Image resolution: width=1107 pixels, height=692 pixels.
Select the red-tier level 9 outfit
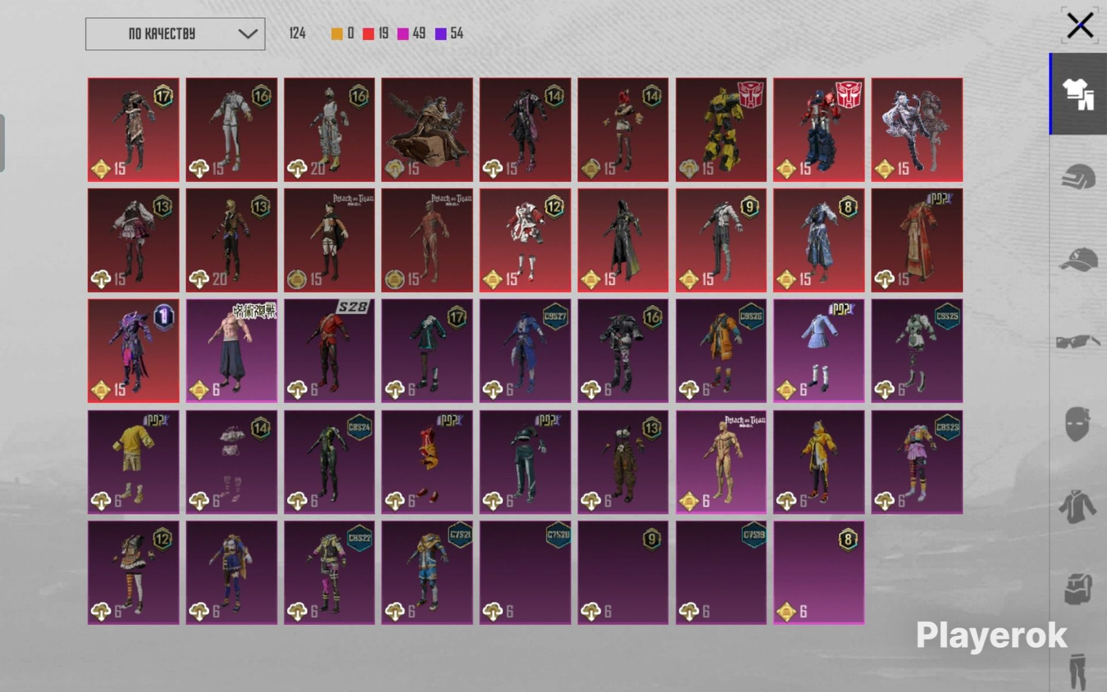click(721, 240)
